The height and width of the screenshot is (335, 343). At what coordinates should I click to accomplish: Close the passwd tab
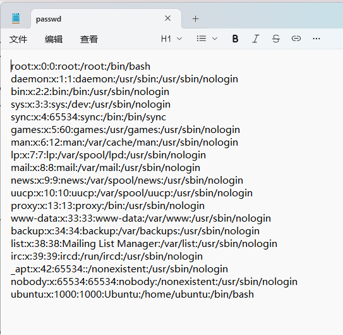[168, 18]
